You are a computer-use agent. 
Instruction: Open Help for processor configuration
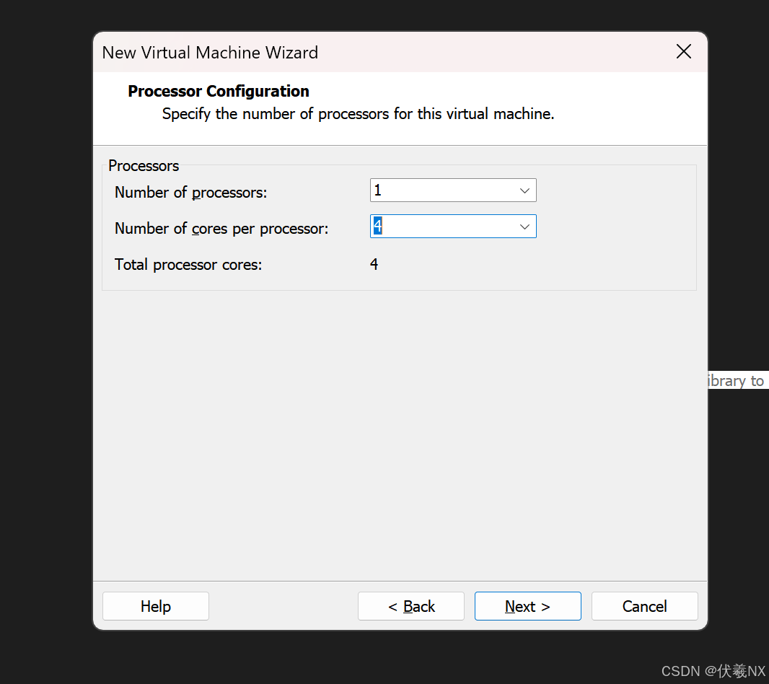coord(155,606)
